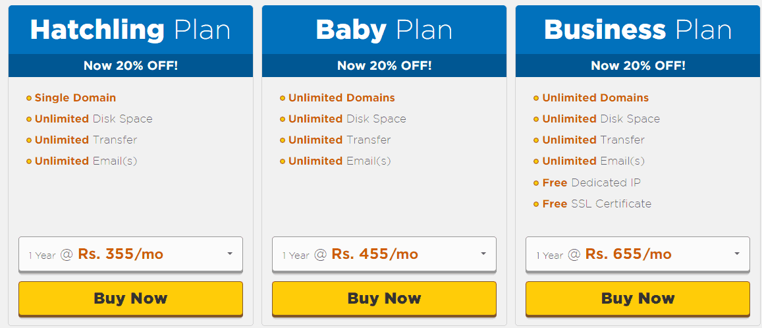Click the Hatchling Plan dropdown arrow
Screen dimensions: 762x328
[x=229, y=254]
